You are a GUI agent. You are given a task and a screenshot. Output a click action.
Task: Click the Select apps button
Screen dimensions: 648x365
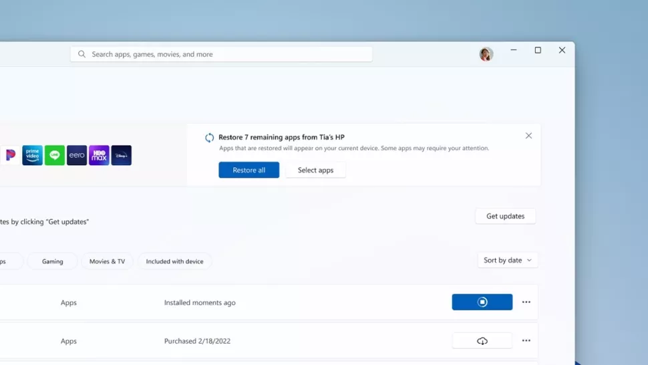[x=315, y=170]
